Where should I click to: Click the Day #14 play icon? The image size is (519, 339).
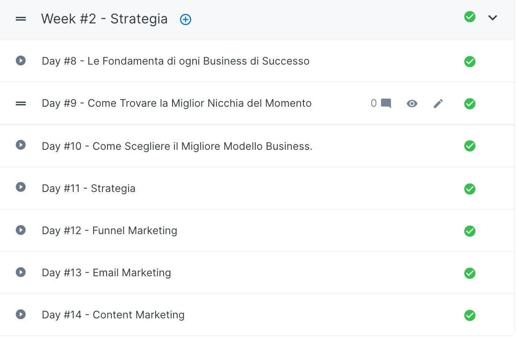click(x=21, y=314)
